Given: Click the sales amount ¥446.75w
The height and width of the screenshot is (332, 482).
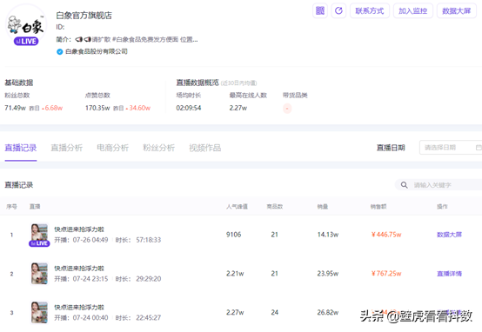Looking at the screenshot, I should pos(386,235).
